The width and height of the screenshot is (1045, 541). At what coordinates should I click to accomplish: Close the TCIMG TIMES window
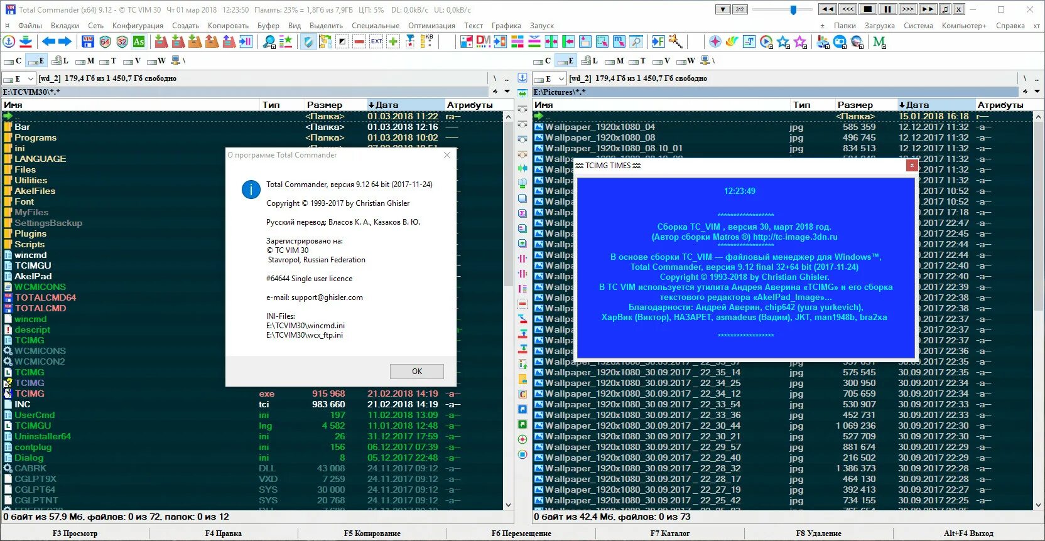(911, 165)
